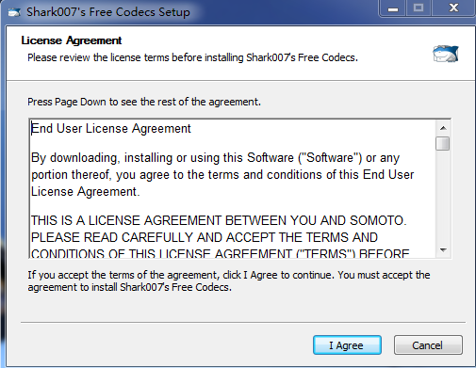Viewport: 476px width, 368px height.
Task: Click the license scrollbar down arrow
Action: click(x=443, y=250)
